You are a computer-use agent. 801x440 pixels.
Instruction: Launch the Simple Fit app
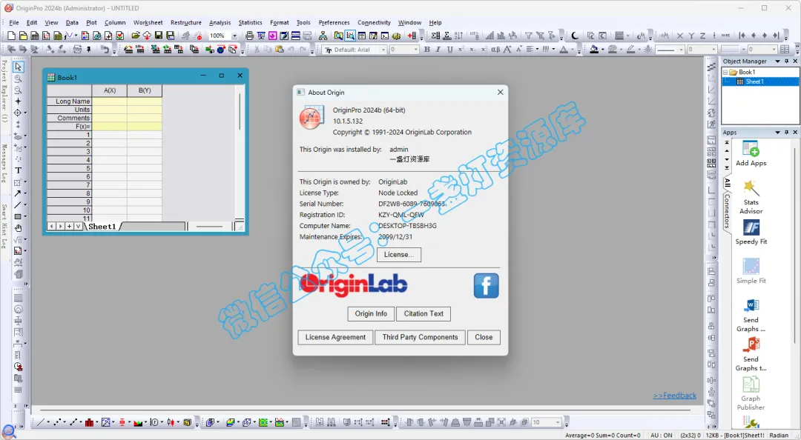click(751, 271)
